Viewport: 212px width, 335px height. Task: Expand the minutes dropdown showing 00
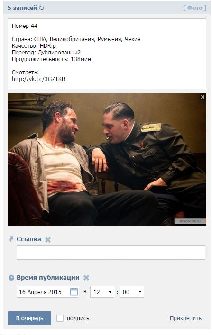[x=132, y=291]
